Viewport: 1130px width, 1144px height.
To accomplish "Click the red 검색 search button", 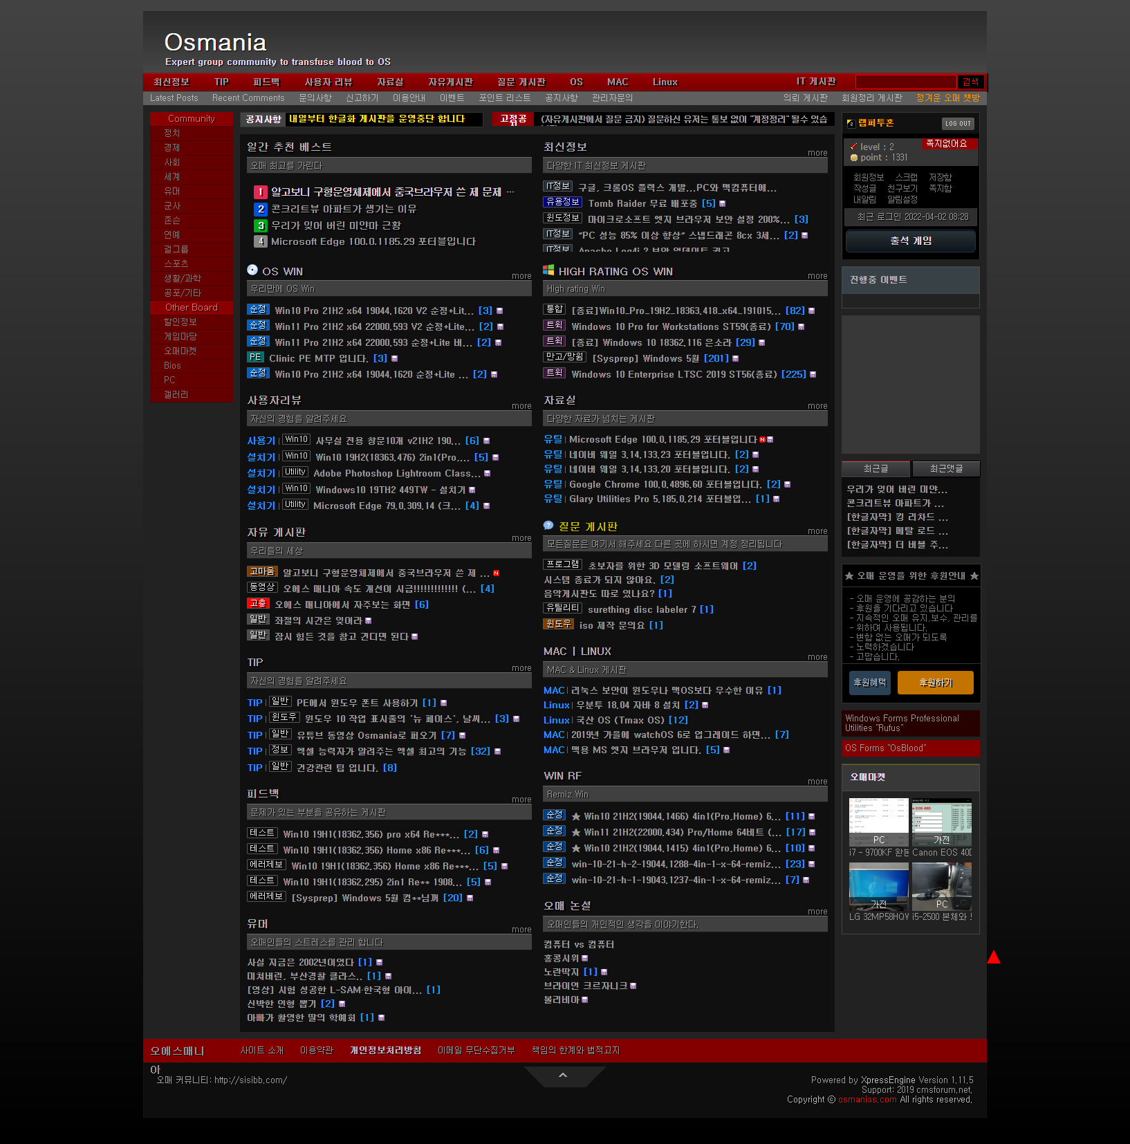I will coord(971,82).
